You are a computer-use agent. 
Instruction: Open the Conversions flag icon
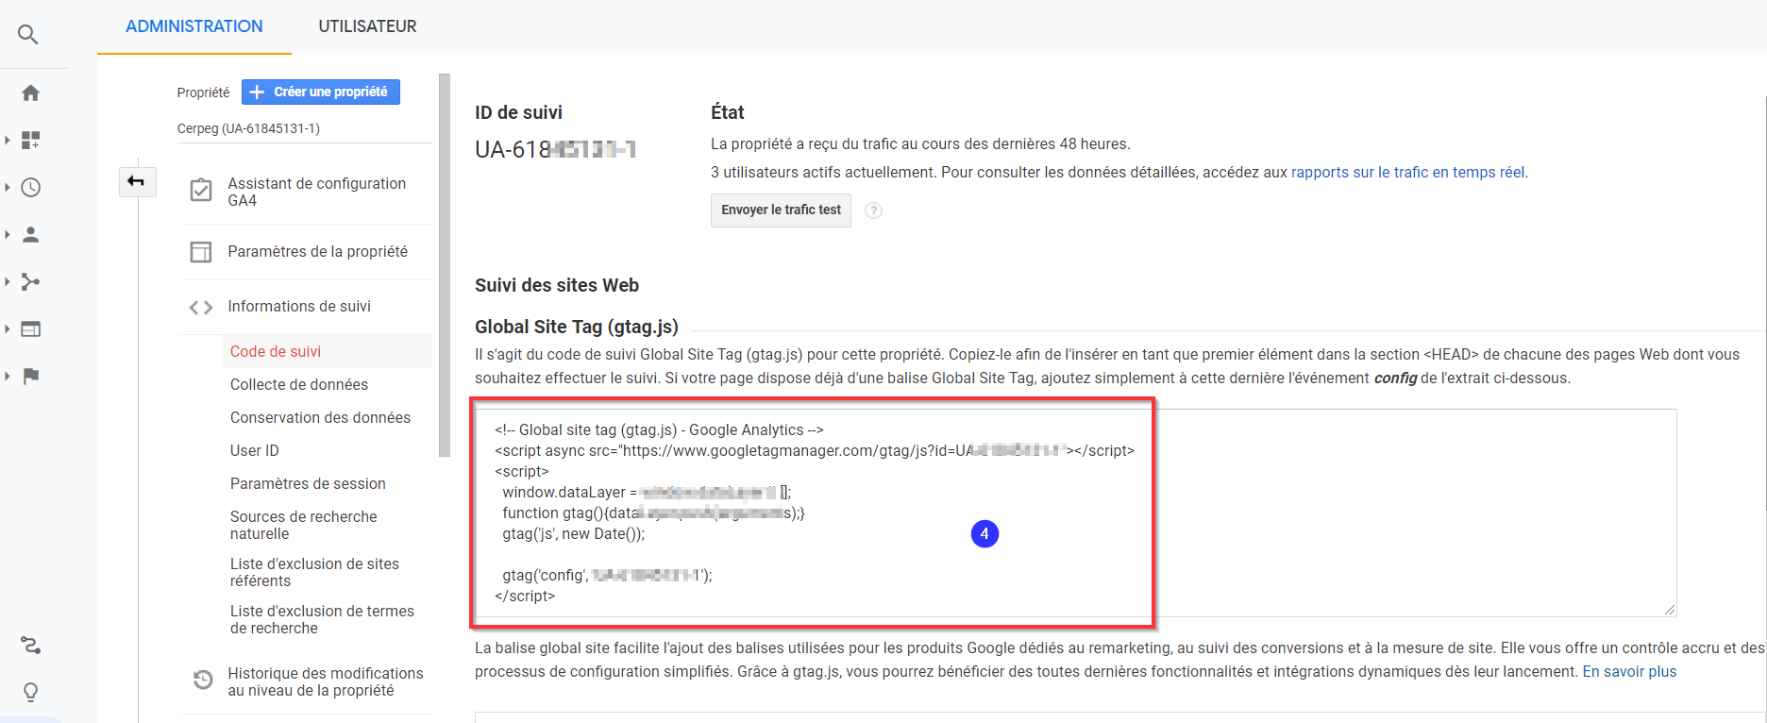pos(30,376)
